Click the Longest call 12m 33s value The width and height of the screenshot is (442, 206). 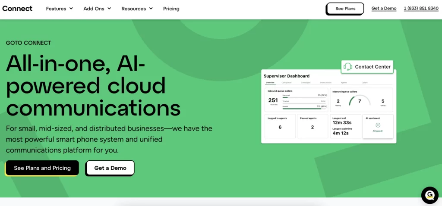click(342, 123)
